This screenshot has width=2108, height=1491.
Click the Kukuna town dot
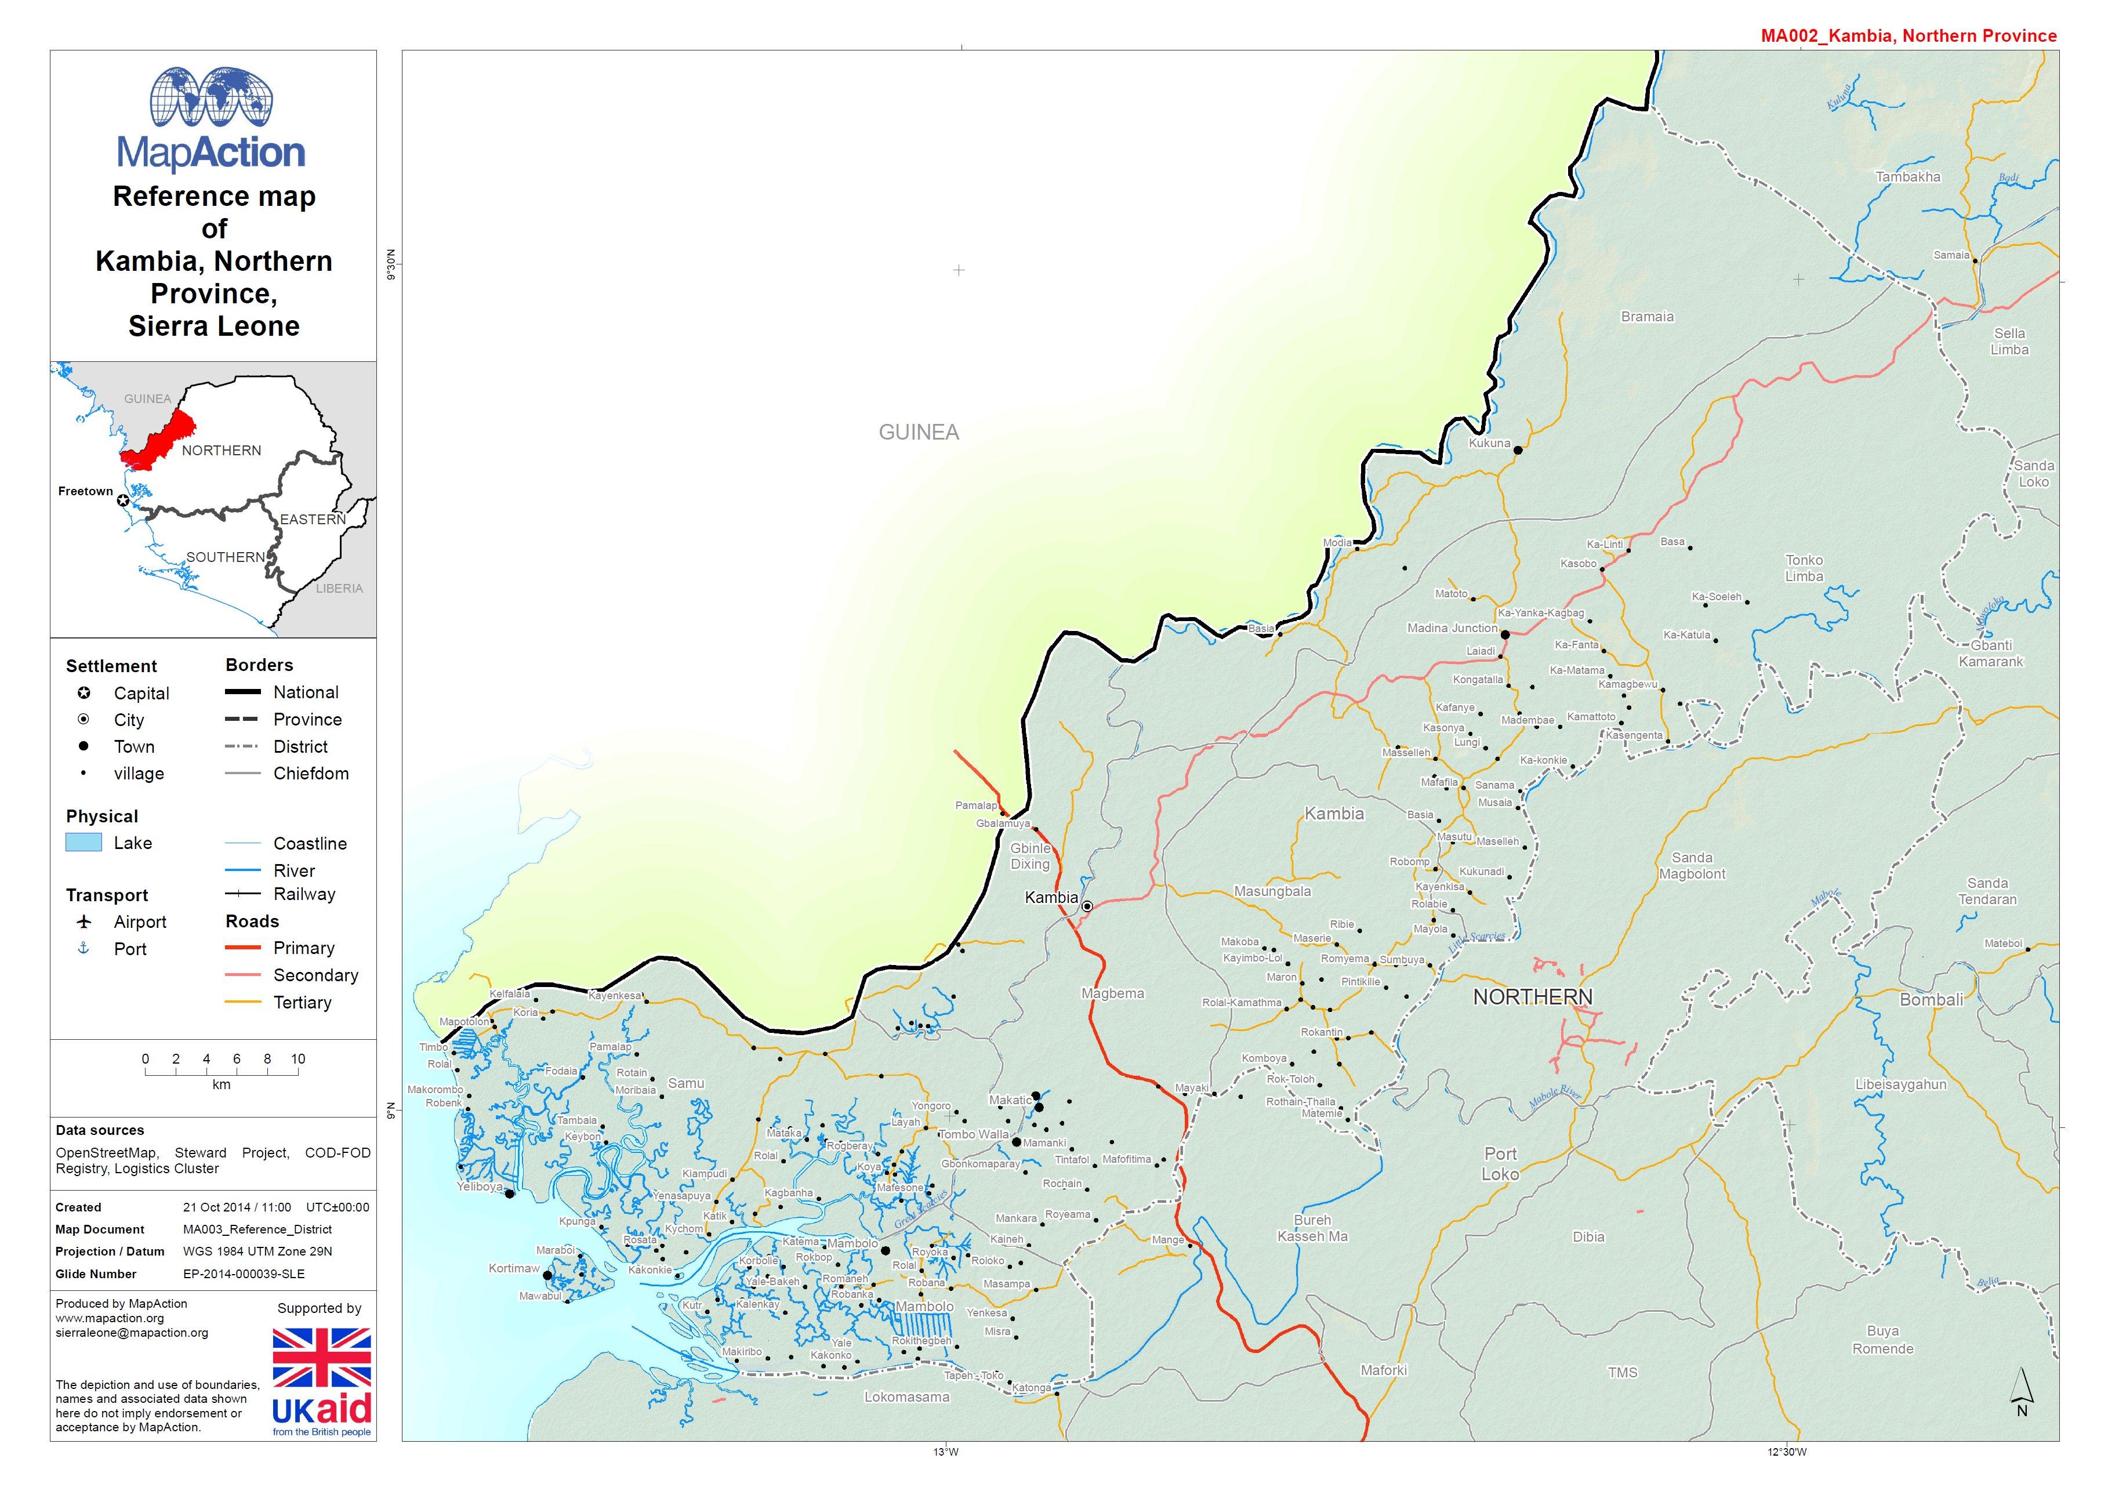(x=1519, y=450)
